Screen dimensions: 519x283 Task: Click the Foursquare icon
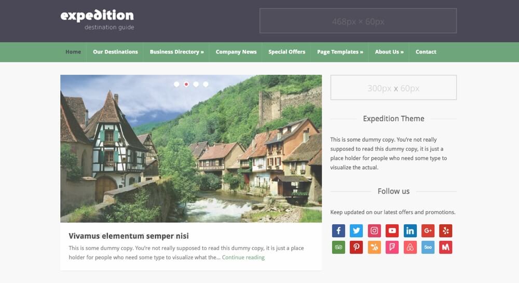[x=392, y=247]
